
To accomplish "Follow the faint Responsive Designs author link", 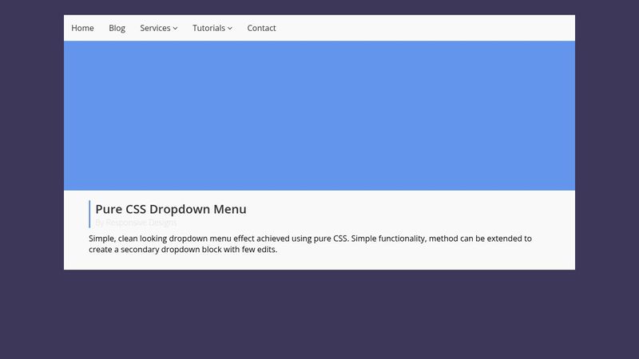I will click(141, 223).
